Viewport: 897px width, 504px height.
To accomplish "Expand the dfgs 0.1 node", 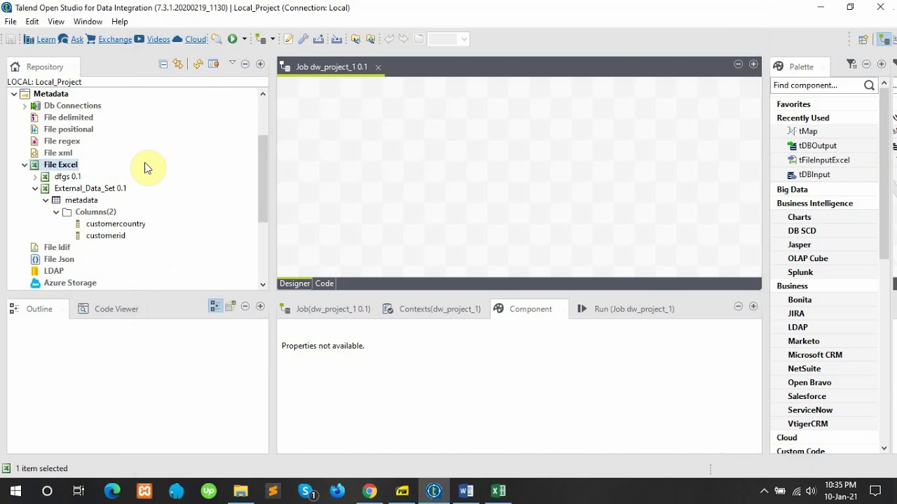I will [x=35, y=176].
